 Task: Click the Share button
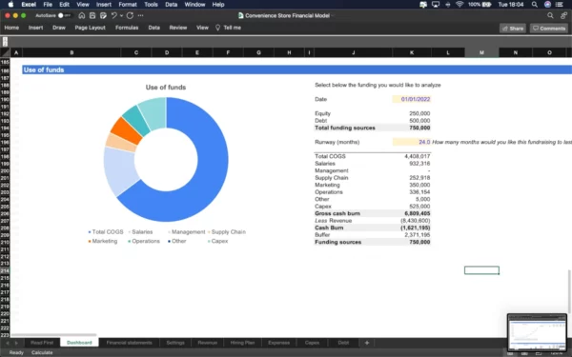(513, 29)
